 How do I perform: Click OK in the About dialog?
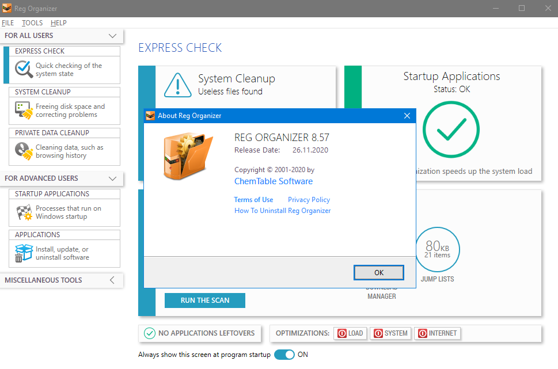tap(379, 272)
